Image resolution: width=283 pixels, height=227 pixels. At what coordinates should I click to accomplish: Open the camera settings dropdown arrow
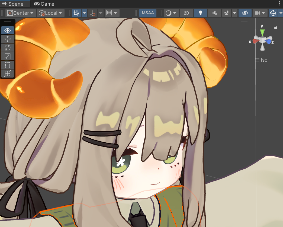pos(264,13)
